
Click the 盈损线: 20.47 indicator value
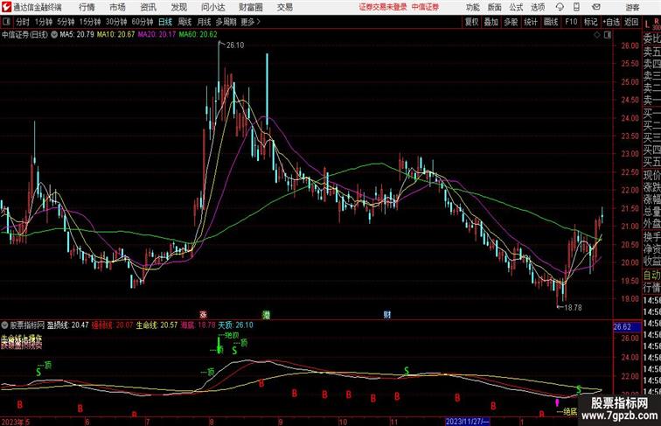coord(68,325)
